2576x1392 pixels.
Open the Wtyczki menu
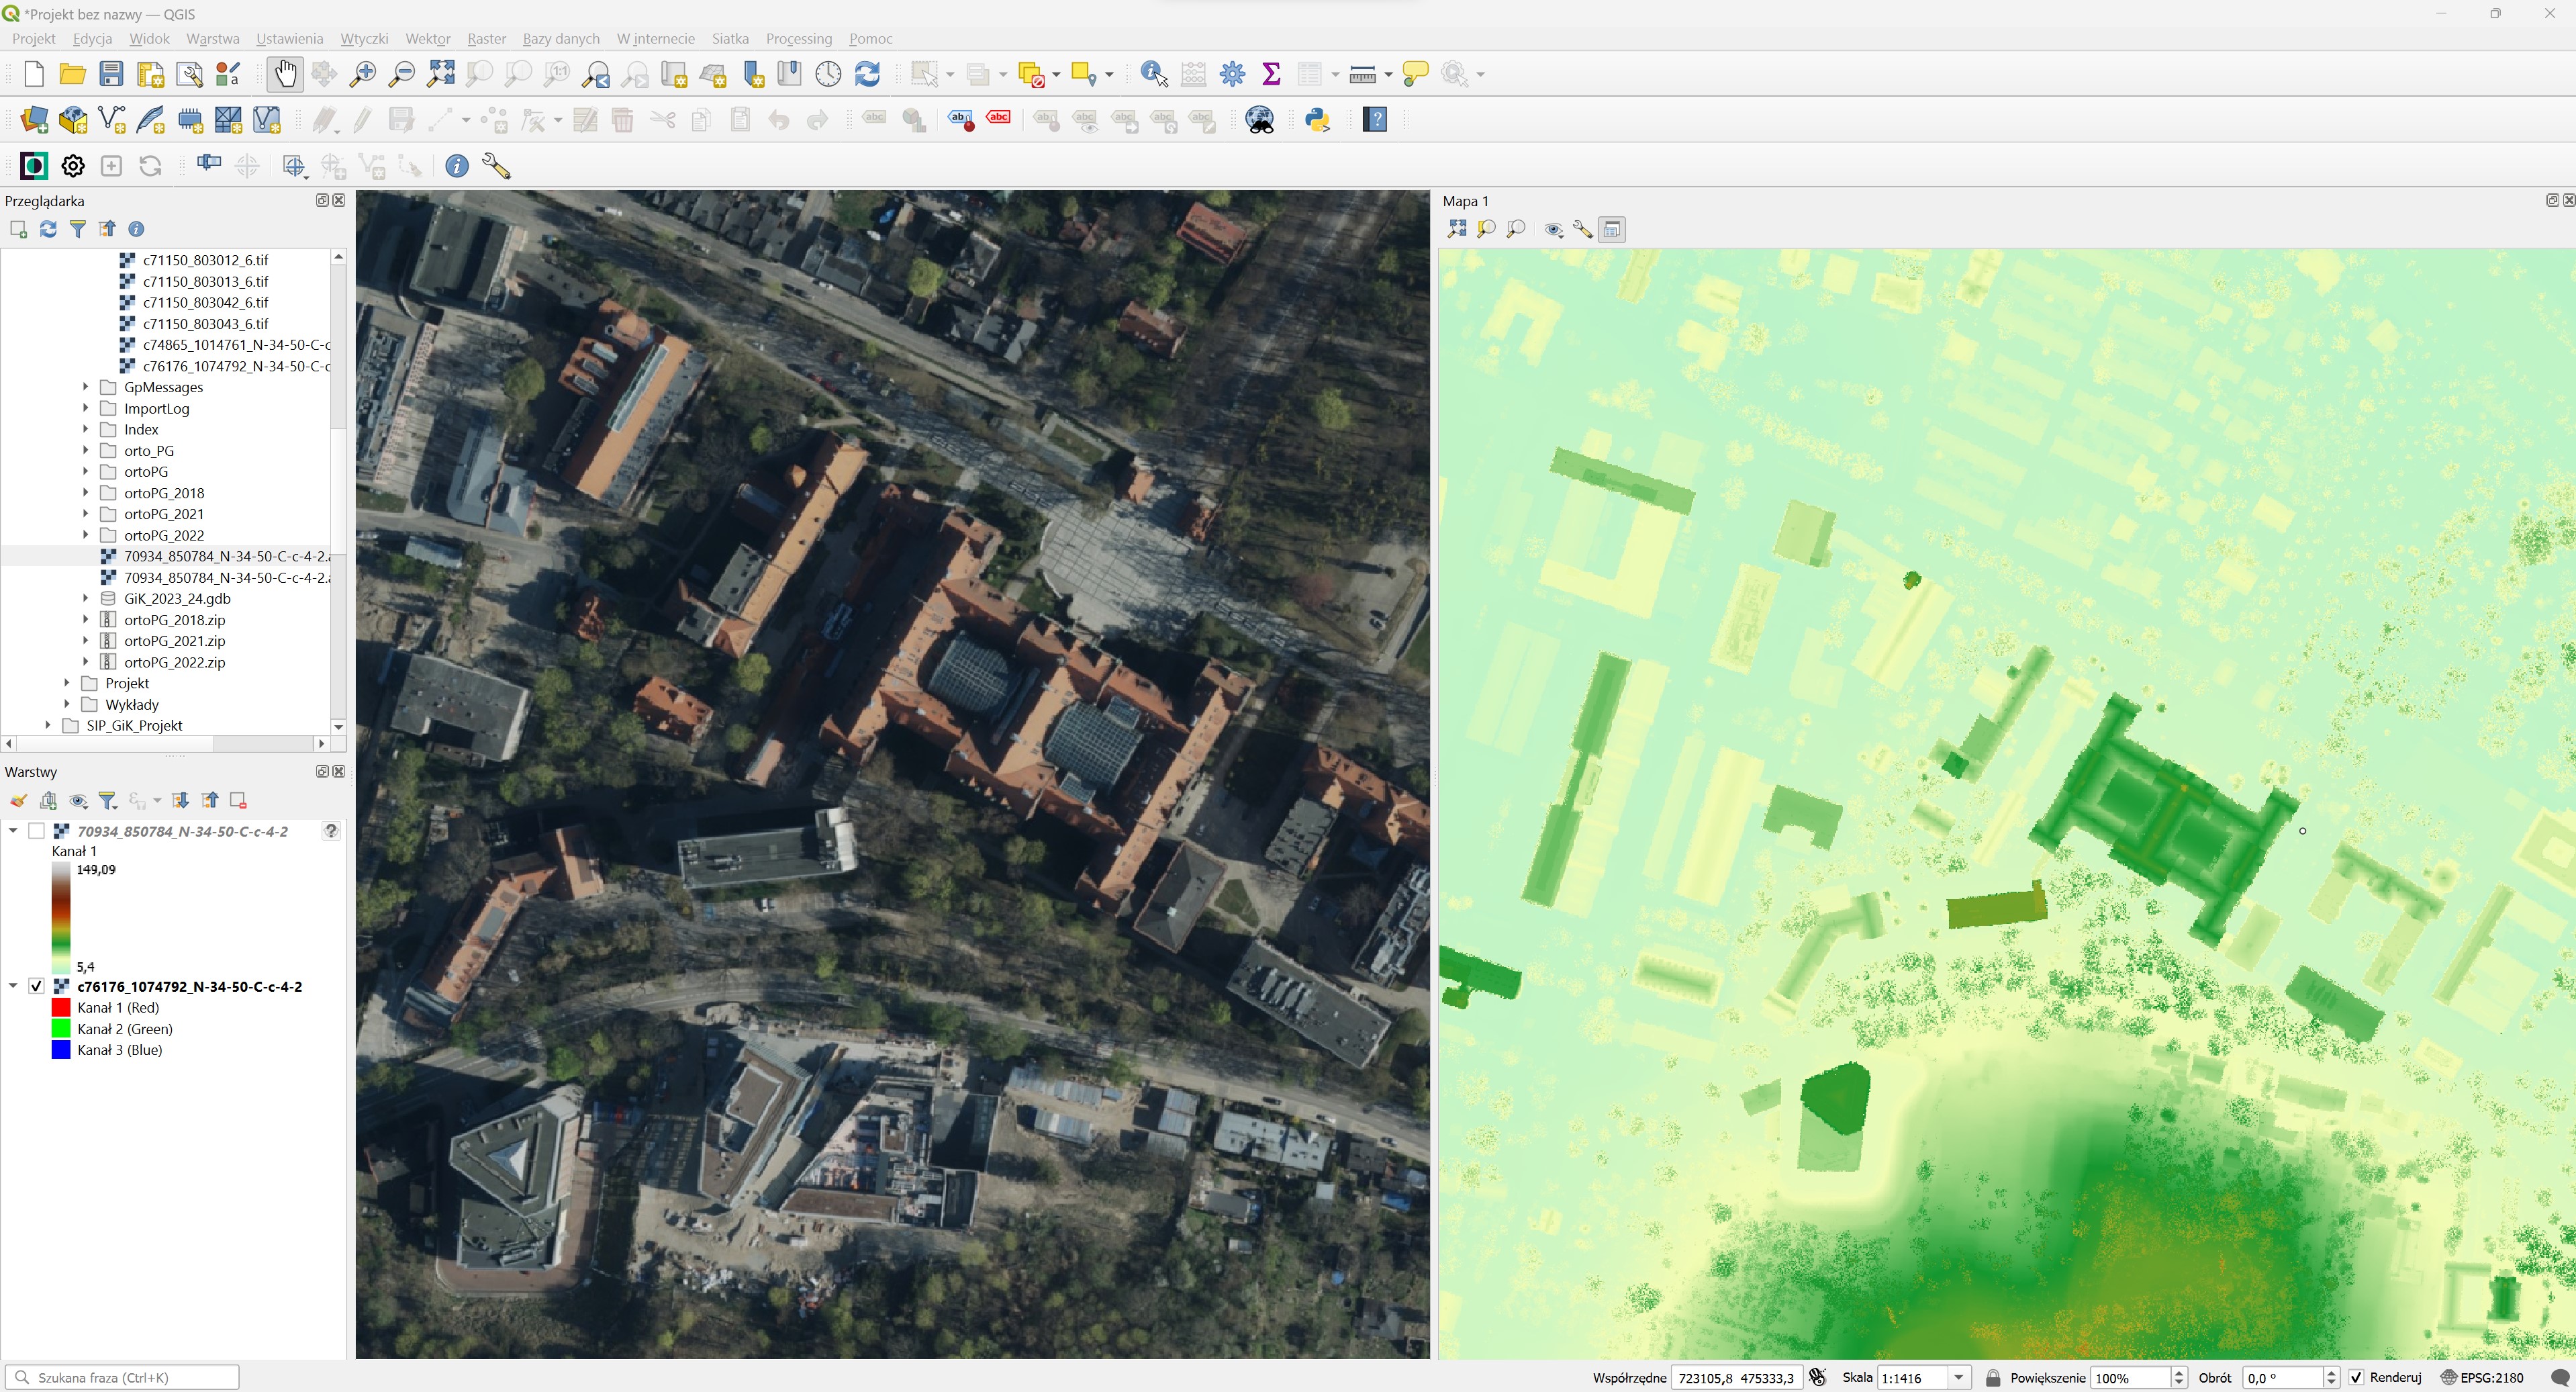click(364, 38)
